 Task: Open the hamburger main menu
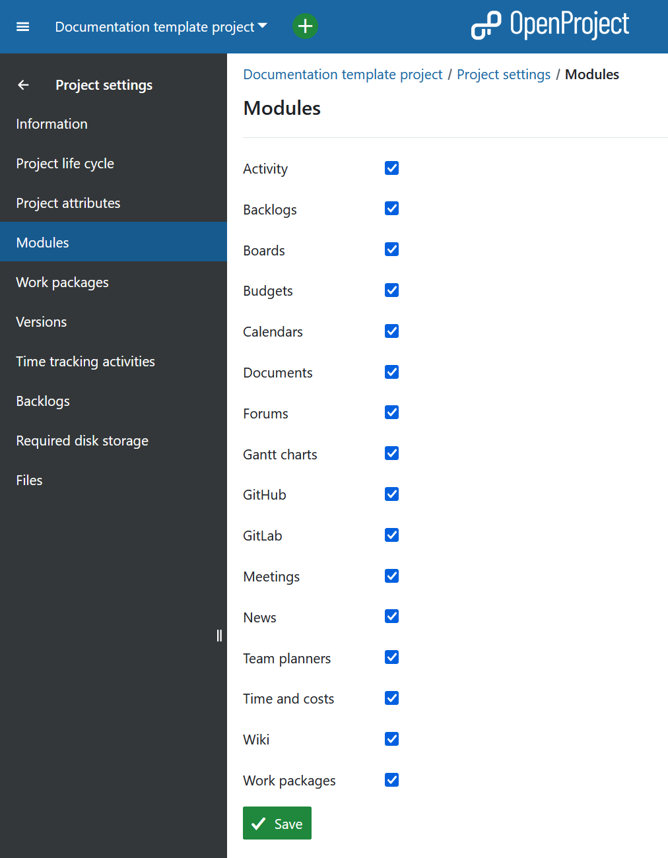(23, 26)
